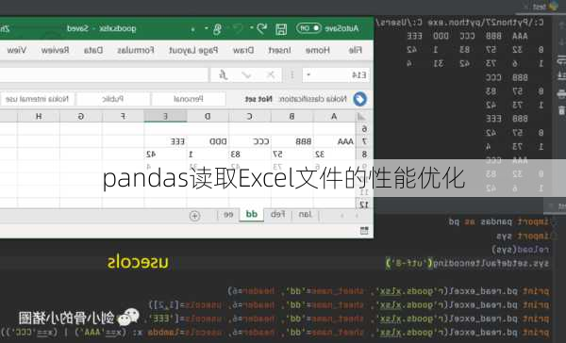Click the Python run configuration icon beside test
This screenshot has width=566, height=343.
pos(553,6)
